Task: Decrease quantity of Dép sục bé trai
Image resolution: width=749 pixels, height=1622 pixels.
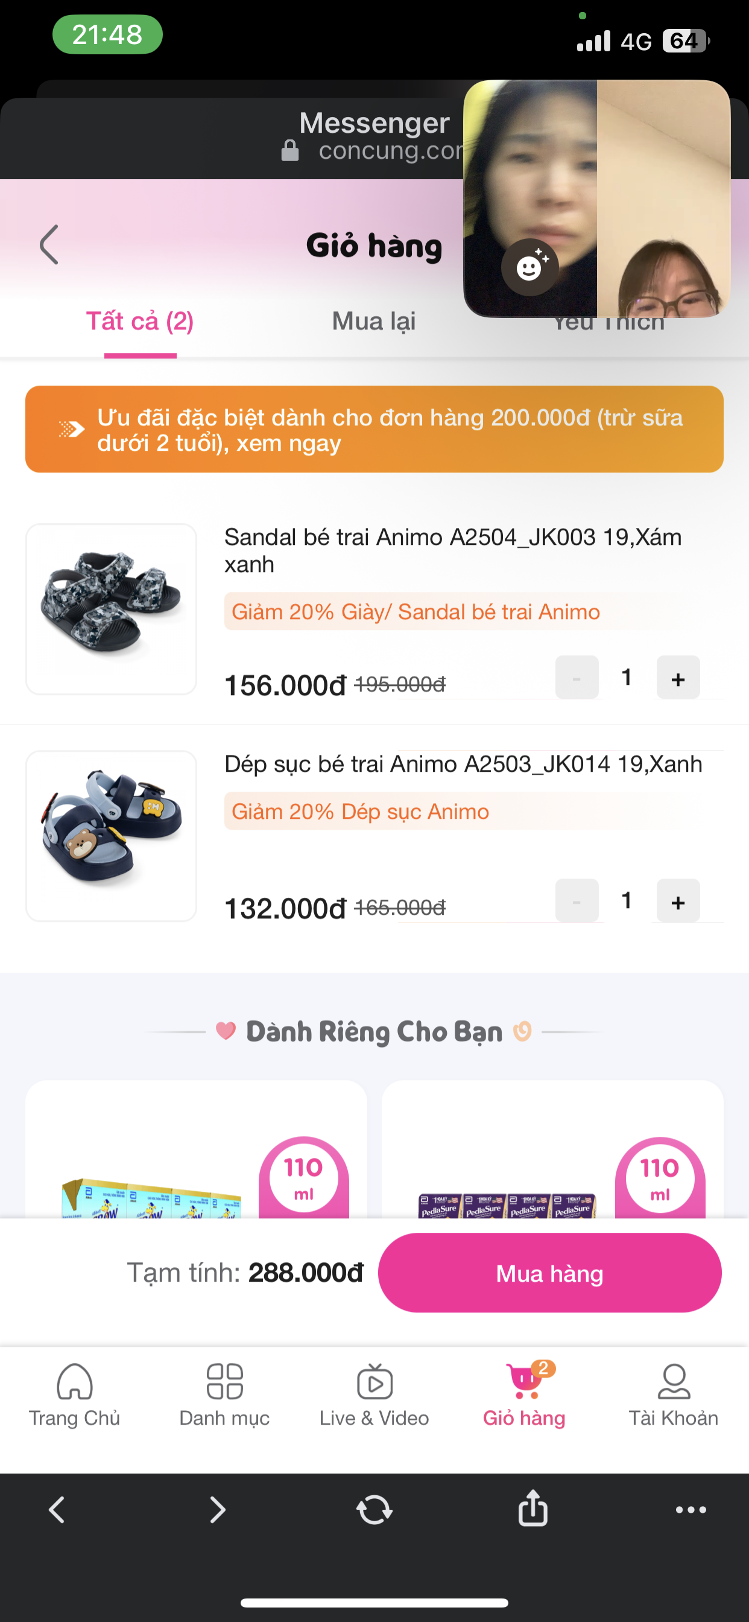Action: click(577, 902)
